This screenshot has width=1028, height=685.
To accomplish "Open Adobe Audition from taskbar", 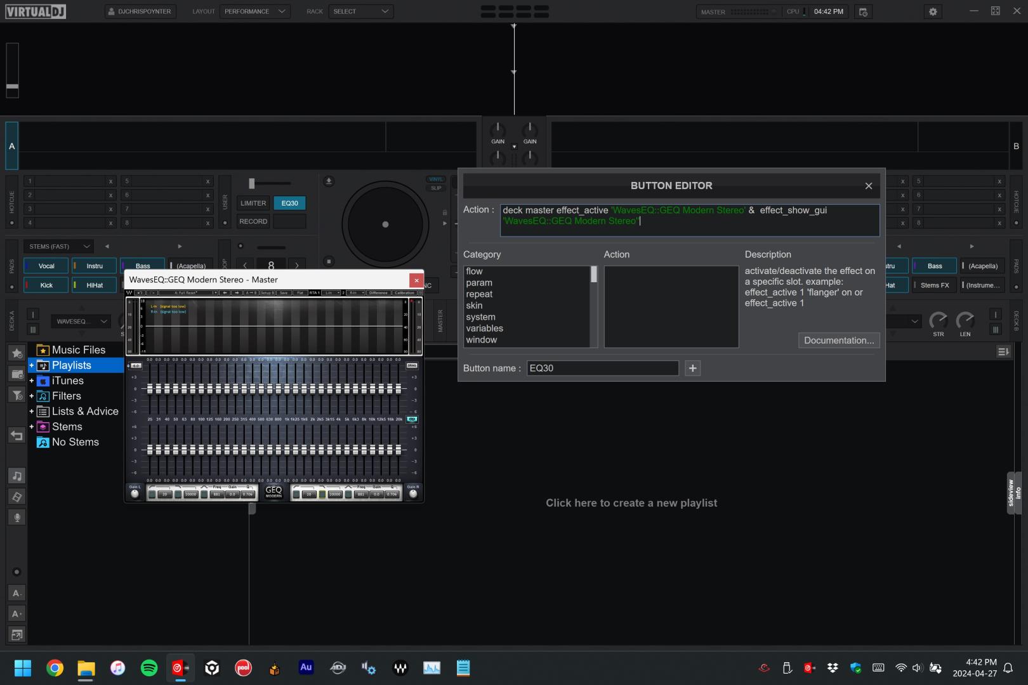I will point(306,668).
